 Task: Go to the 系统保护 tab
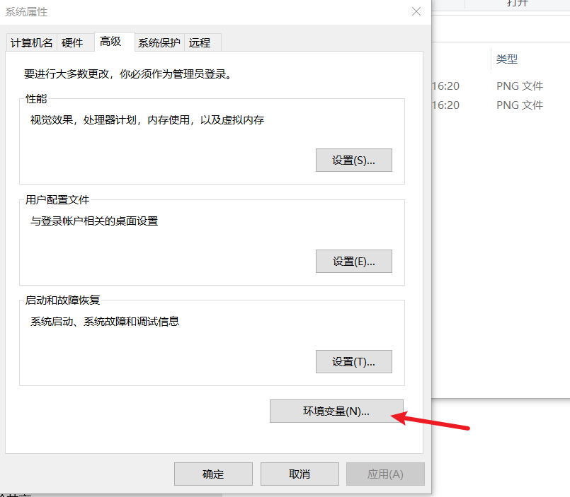[x=159, y=43]
